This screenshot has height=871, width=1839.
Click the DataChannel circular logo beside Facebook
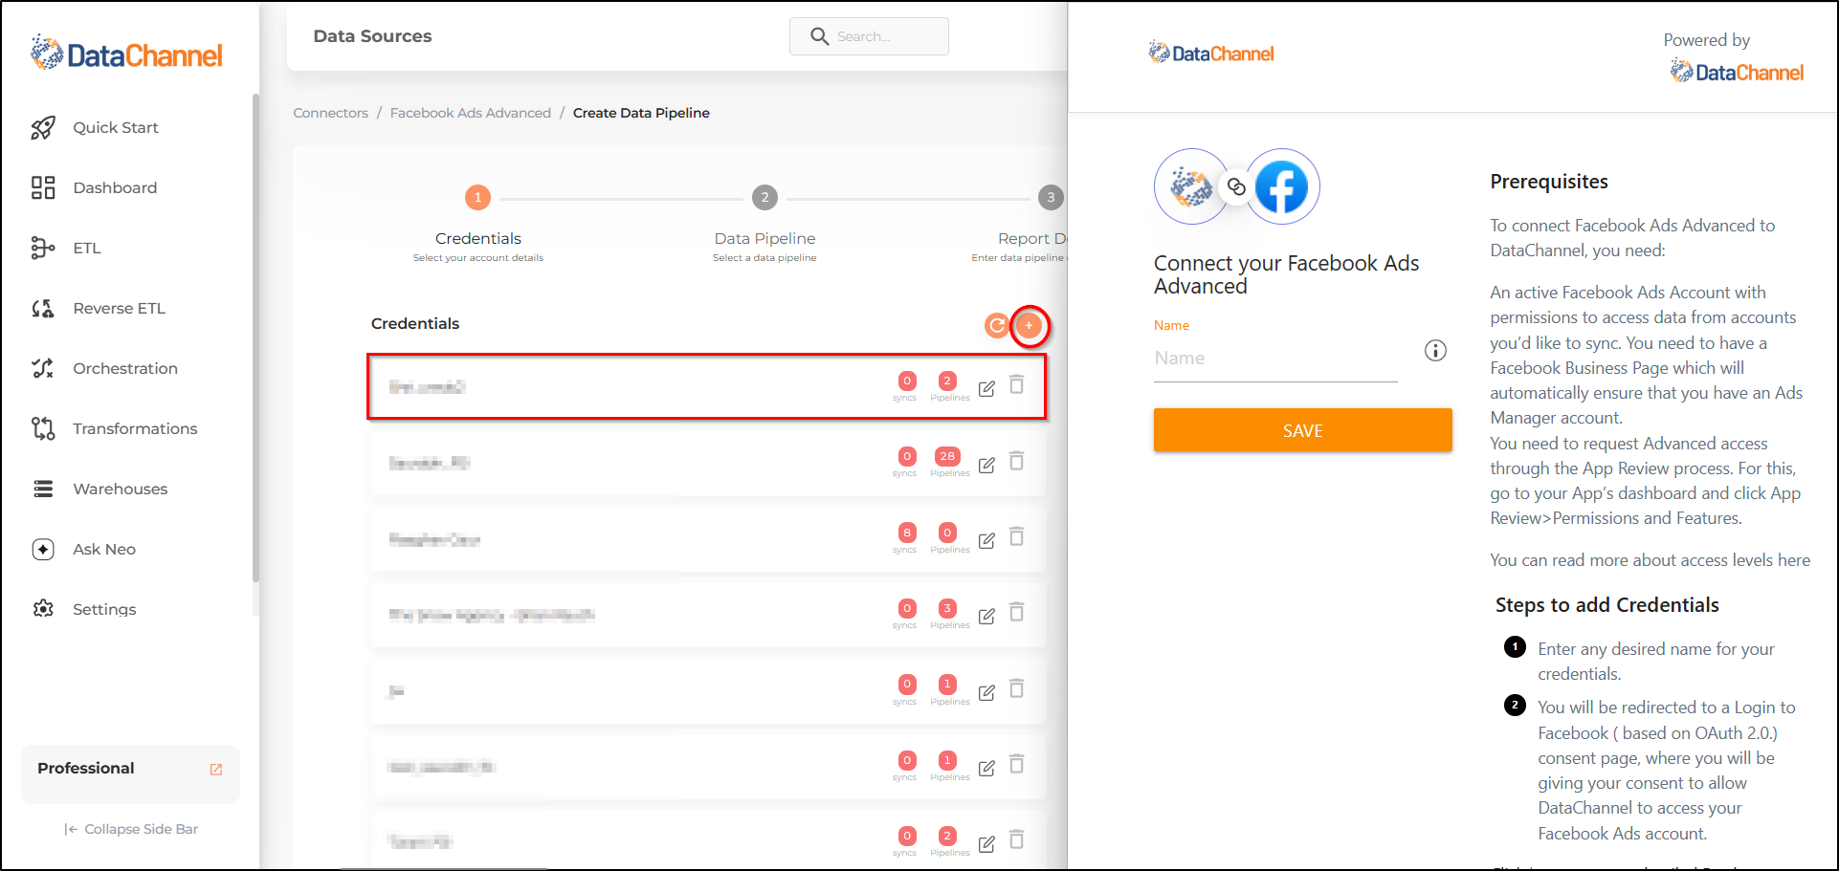pyautogui.click(x=1191, y=186)
